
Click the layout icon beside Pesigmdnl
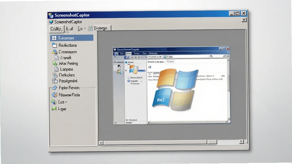click(55, 81)
